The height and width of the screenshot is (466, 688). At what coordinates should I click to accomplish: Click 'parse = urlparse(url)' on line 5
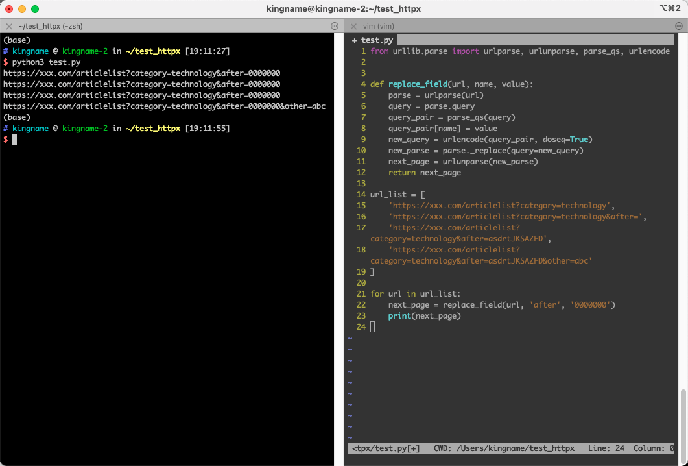tap(436, 95)
